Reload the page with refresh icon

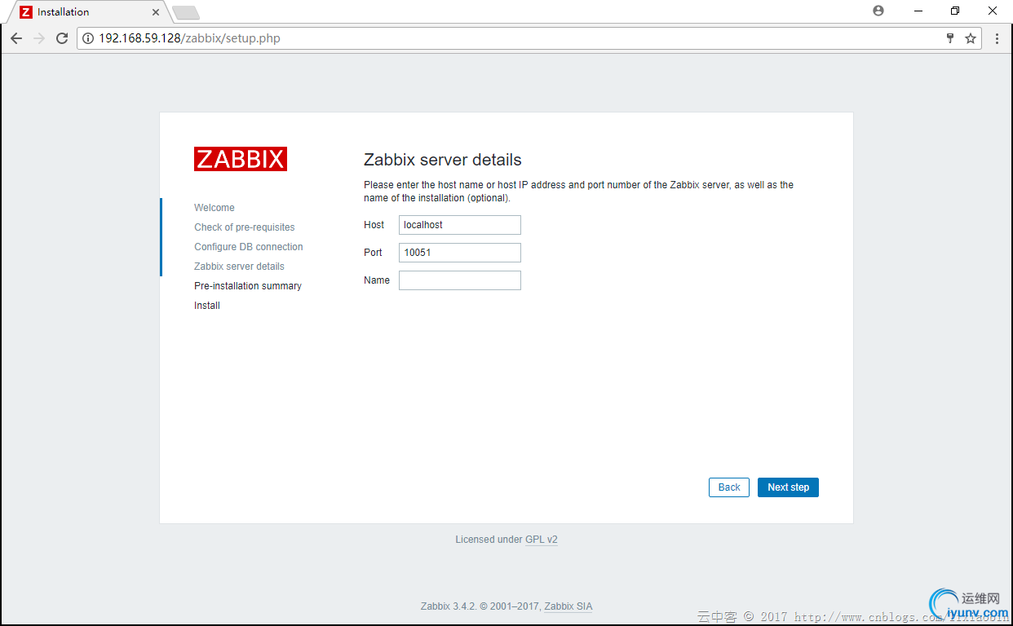coord(62,38)
